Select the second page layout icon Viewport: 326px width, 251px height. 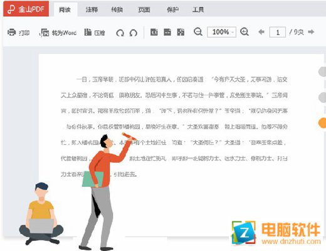coord(167,32)
